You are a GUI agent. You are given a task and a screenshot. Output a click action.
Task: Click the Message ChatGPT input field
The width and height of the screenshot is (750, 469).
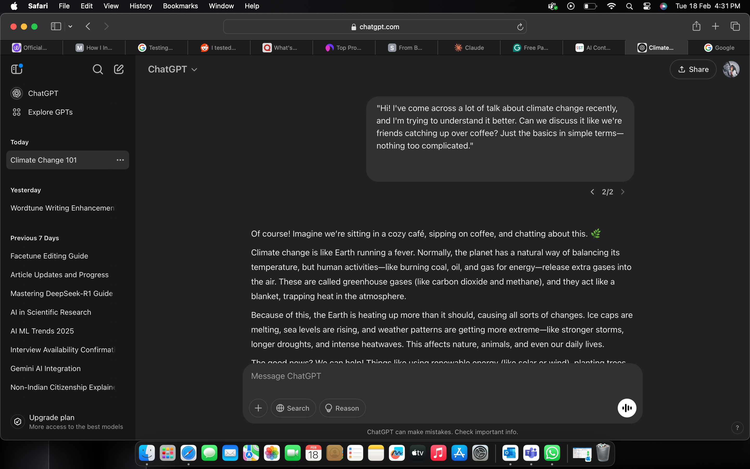(x=442, y=376)
